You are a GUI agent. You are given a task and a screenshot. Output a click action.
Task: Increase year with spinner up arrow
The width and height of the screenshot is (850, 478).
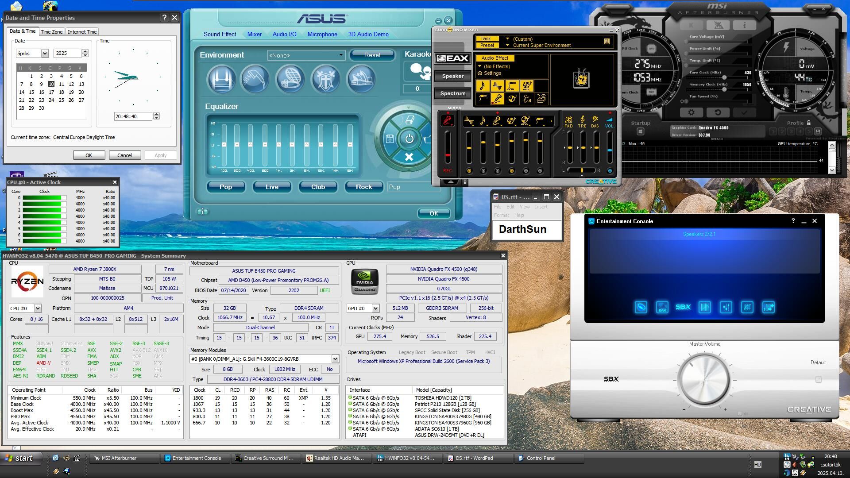(x=85, y=51)
